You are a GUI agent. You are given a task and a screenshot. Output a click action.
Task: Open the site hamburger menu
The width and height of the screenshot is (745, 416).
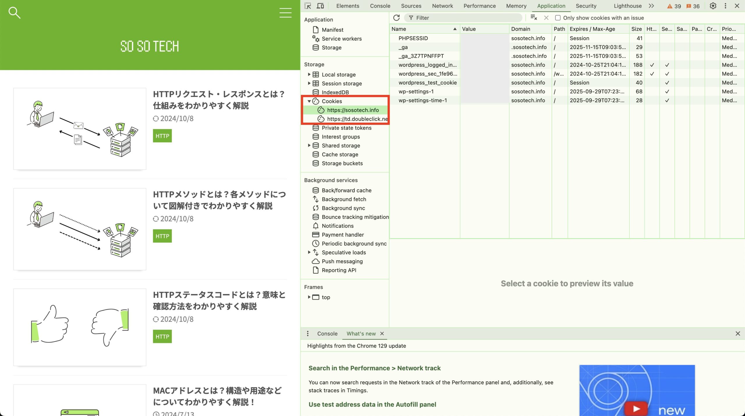pyautogui.click(x=285, y=13)
